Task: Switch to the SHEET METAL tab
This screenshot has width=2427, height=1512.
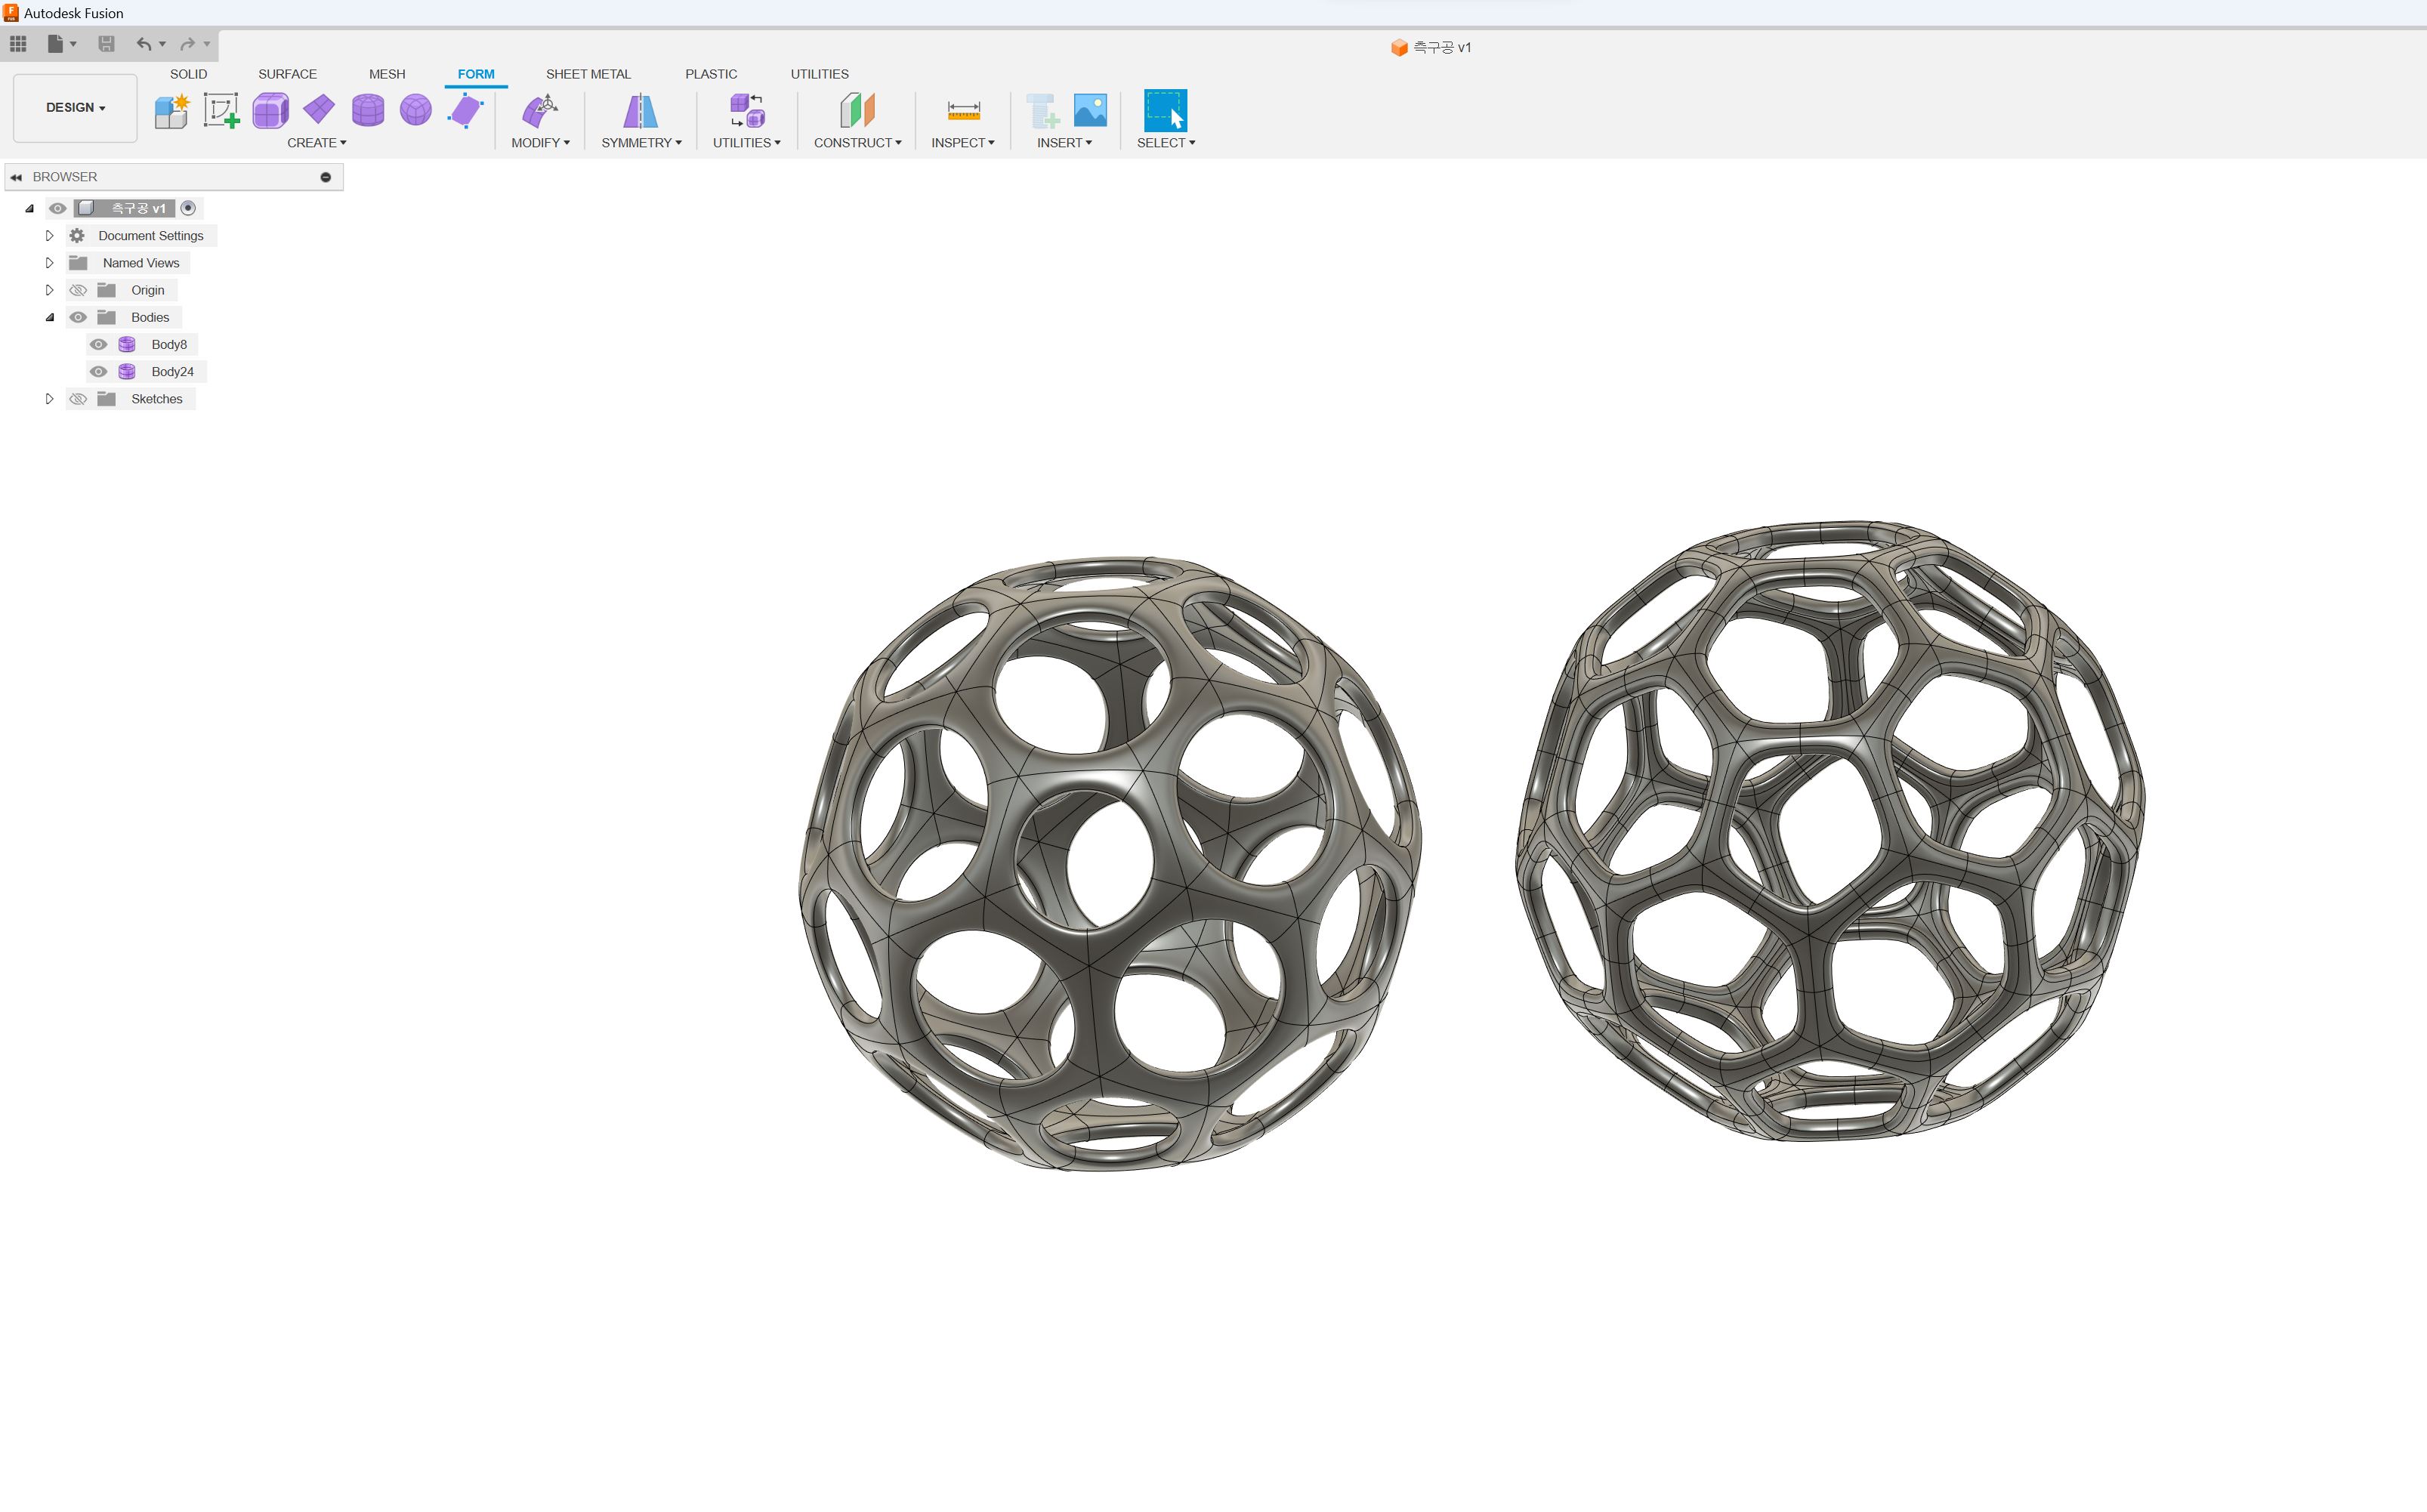Action: pyautogui.click(x=588, y=74)
